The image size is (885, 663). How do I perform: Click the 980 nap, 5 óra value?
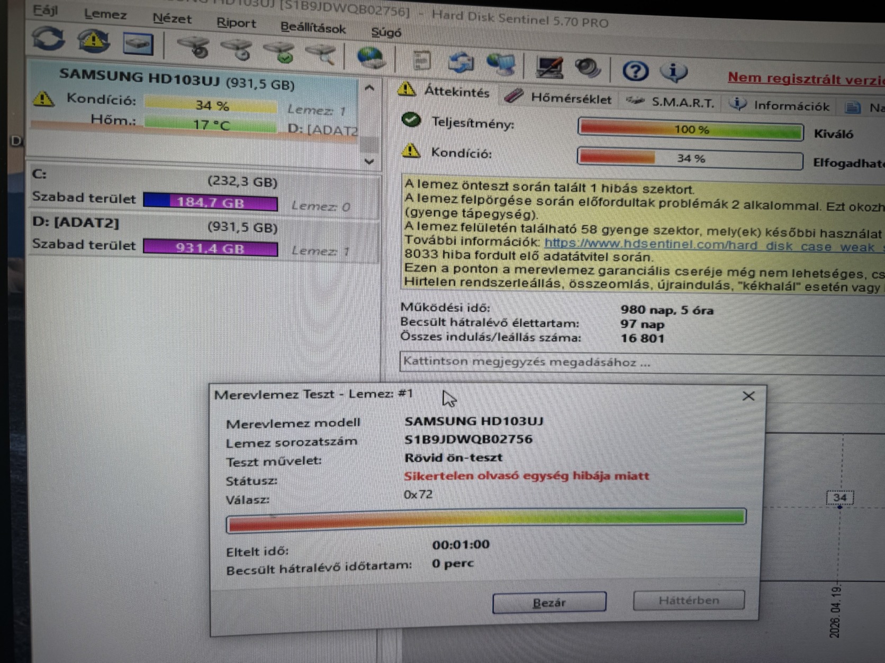pos(667,310)
